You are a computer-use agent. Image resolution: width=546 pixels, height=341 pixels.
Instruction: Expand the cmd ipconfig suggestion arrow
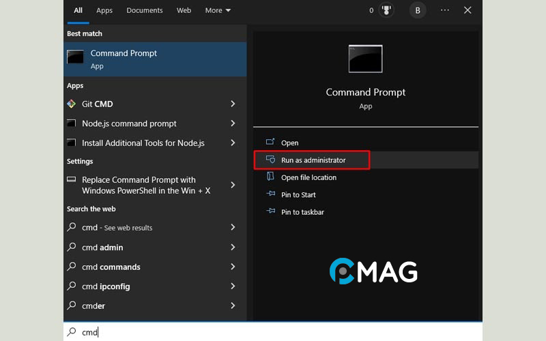pyautogui.click(x=233, y=286)
